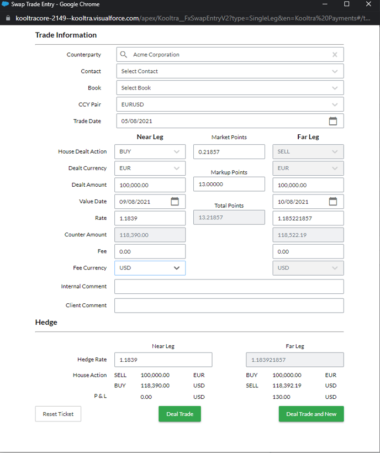Click the Hedge Rate Near Leg field
The width and height of the screenshot is (380, 453).
[163, 360]
